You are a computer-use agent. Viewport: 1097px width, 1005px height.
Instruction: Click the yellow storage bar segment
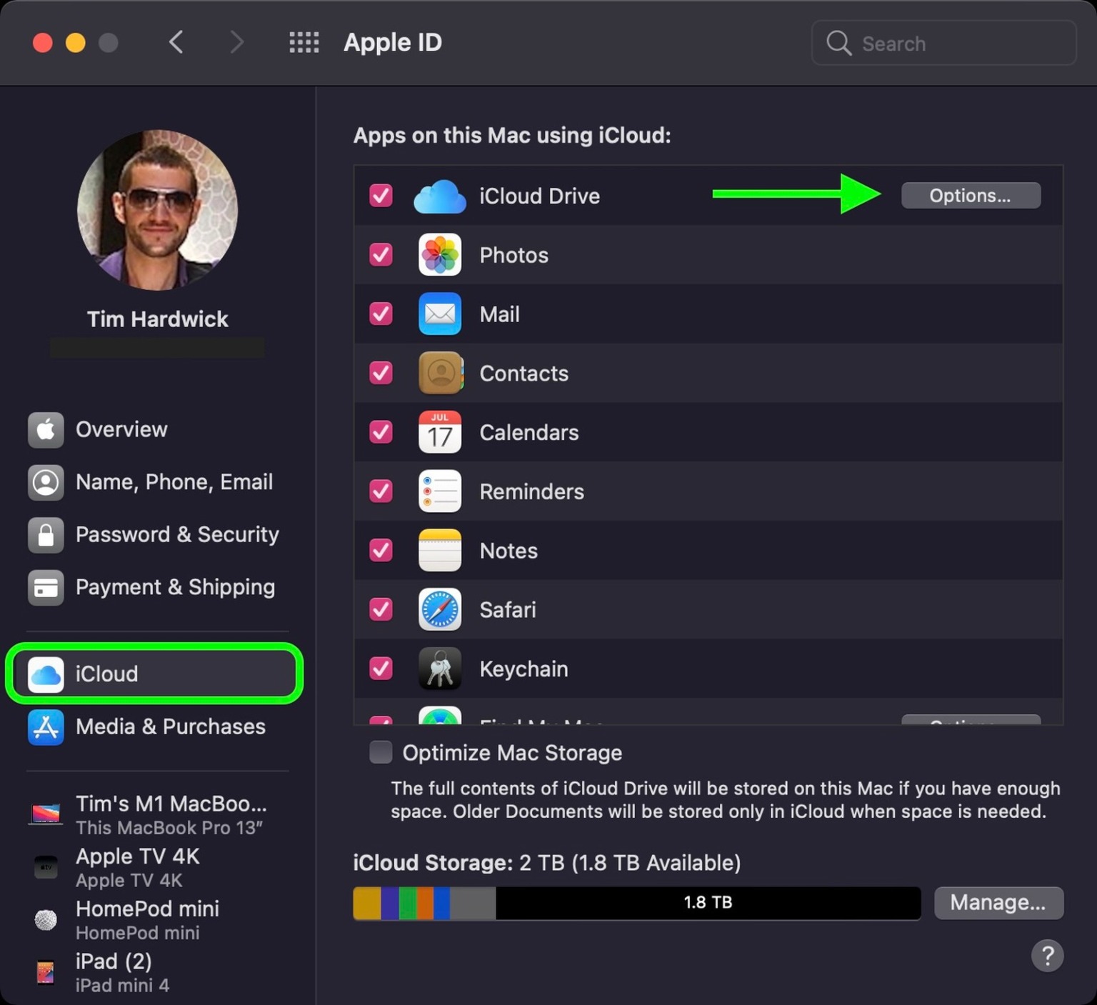click(367, 903)
